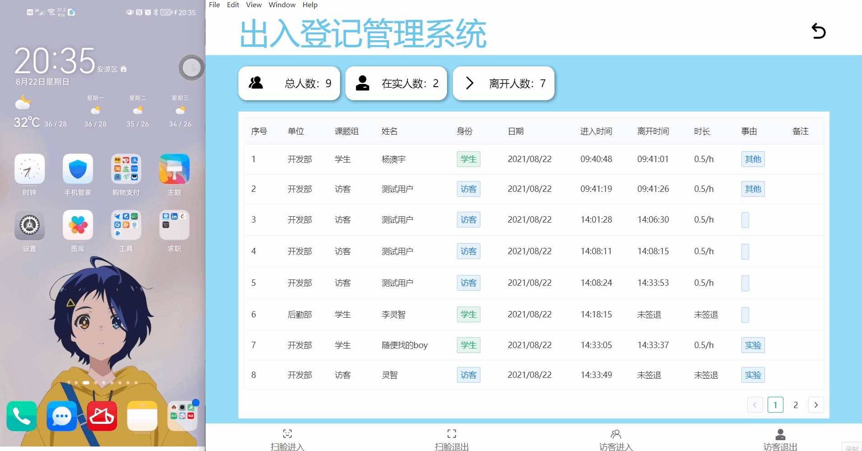Click 实验 tag in 随便找的boy row
862x451 pixels.
tap(753, 345)
